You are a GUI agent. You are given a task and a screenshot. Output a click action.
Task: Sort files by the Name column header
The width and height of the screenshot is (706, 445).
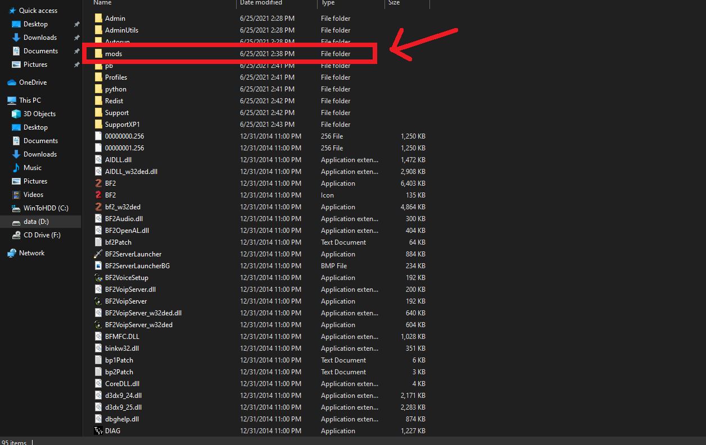(x=102, y=3)
